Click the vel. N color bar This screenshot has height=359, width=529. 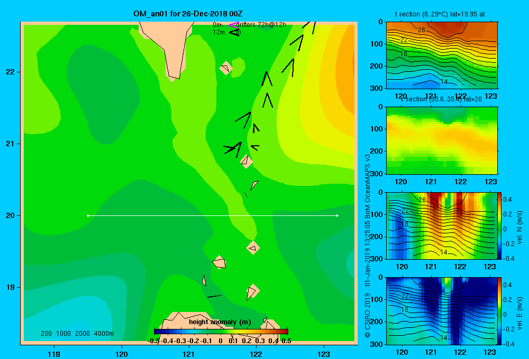point(500,225)
